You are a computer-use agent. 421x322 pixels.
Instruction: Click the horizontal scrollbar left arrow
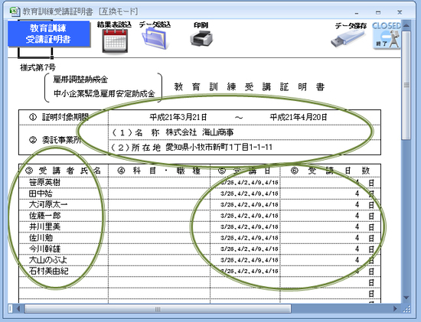pos(18,308)
